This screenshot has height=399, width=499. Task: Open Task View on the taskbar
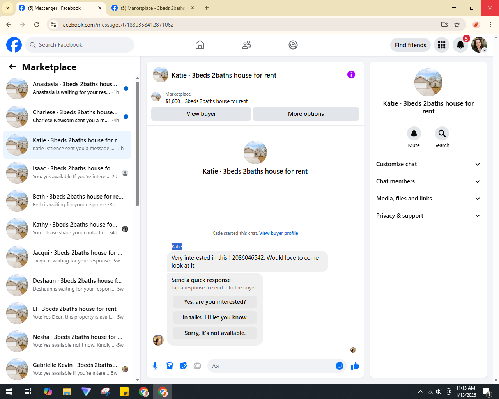tap(28, 392)
